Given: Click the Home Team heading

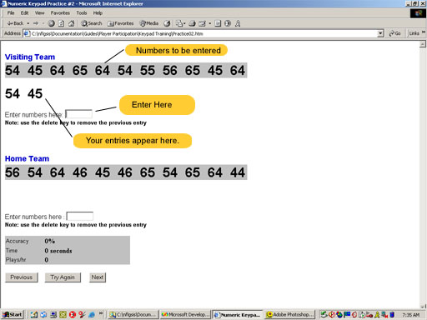Looking at the screenshot, I should point(27,158).
